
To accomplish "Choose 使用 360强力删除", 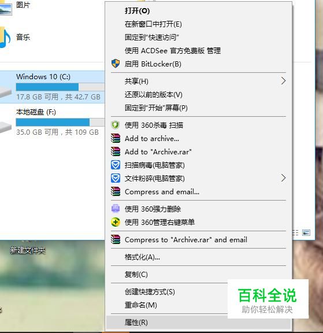I will (x=199, y=209).
